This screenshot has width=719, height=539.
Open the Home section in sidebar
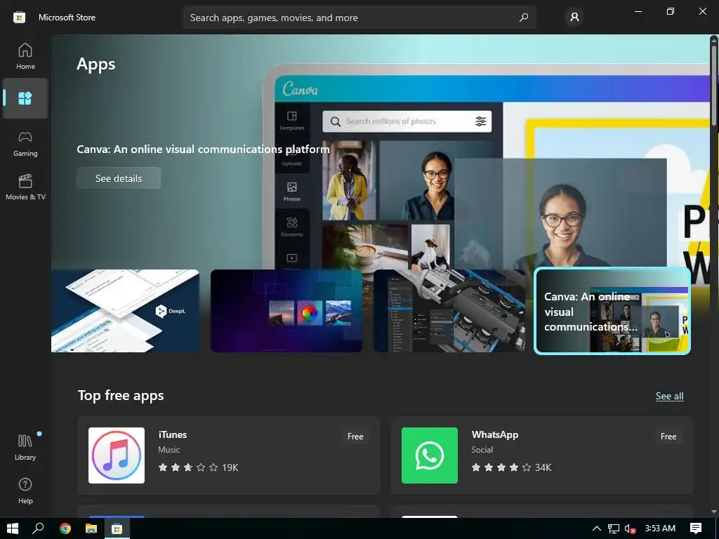coord(25,56)
